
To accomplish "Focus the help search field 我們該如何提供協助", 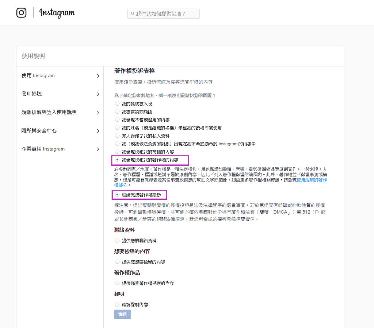I will pos(164,14).
